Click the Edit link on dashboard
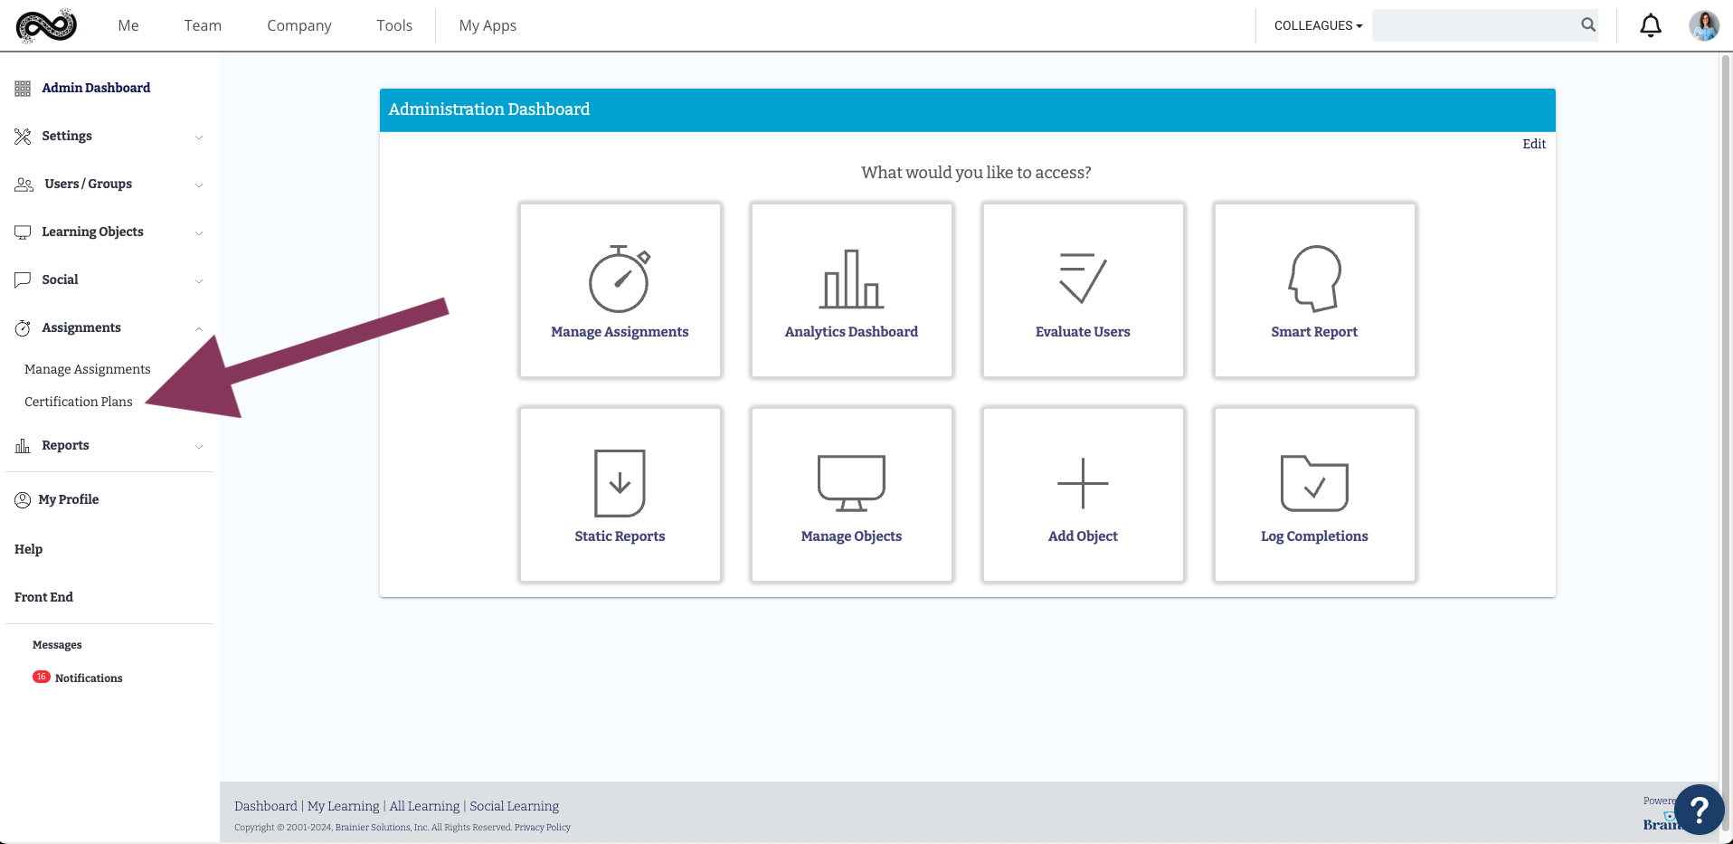Viewport: 1733px width, 844px height. coord(1534,144)
